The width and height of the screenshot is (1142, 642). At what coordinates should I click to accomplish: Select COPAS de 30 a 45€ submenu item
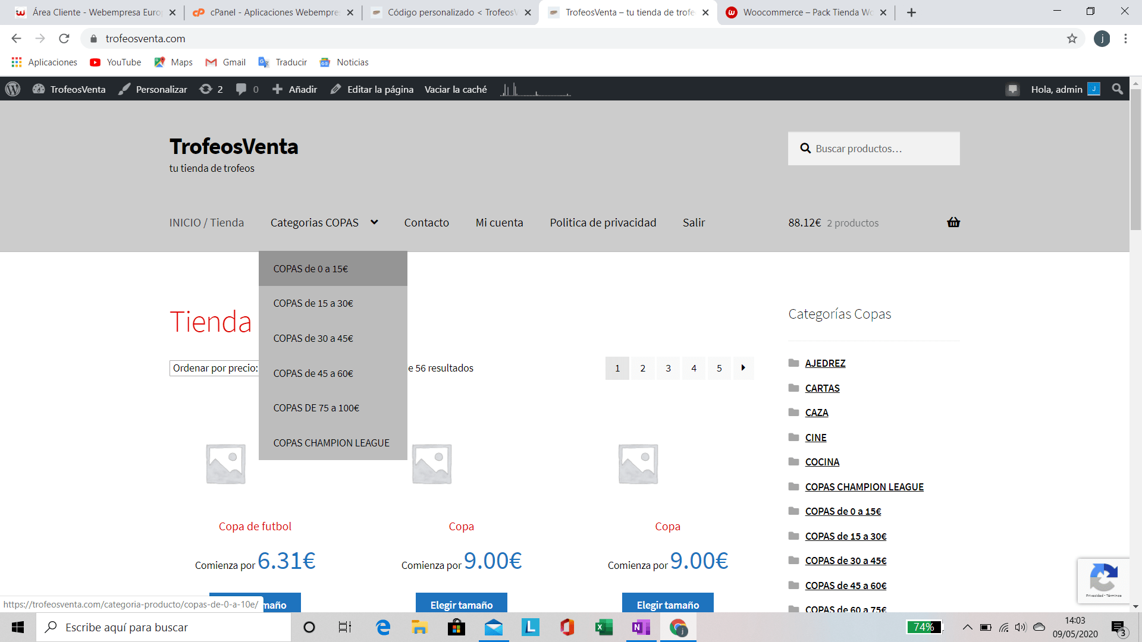(333, 338)
